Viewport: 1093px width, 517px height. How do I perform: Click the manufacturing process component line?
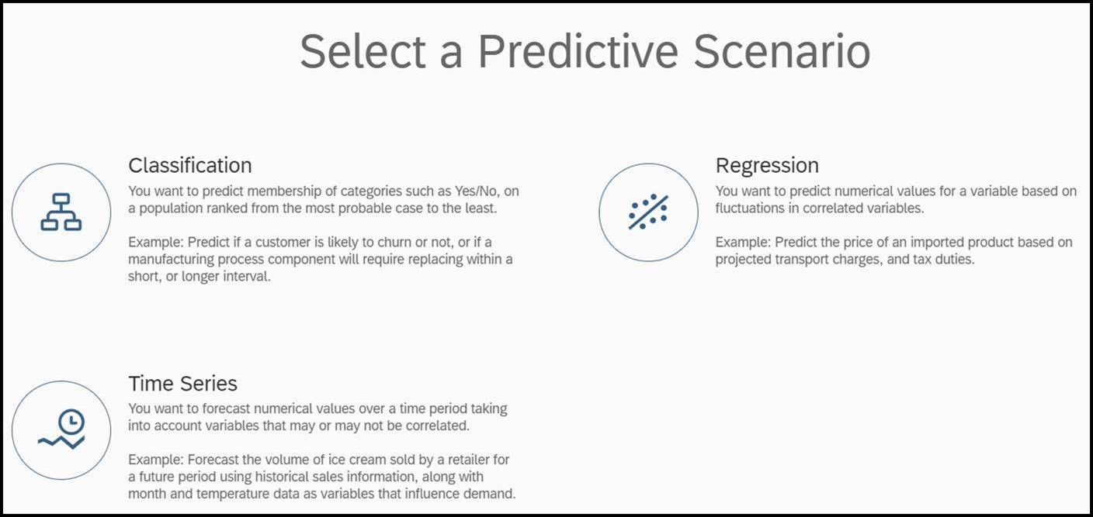(321, 260)
